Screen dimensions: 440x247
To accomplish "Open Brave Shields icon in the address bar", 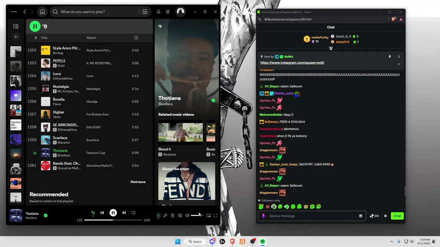I will click(394, 19).
